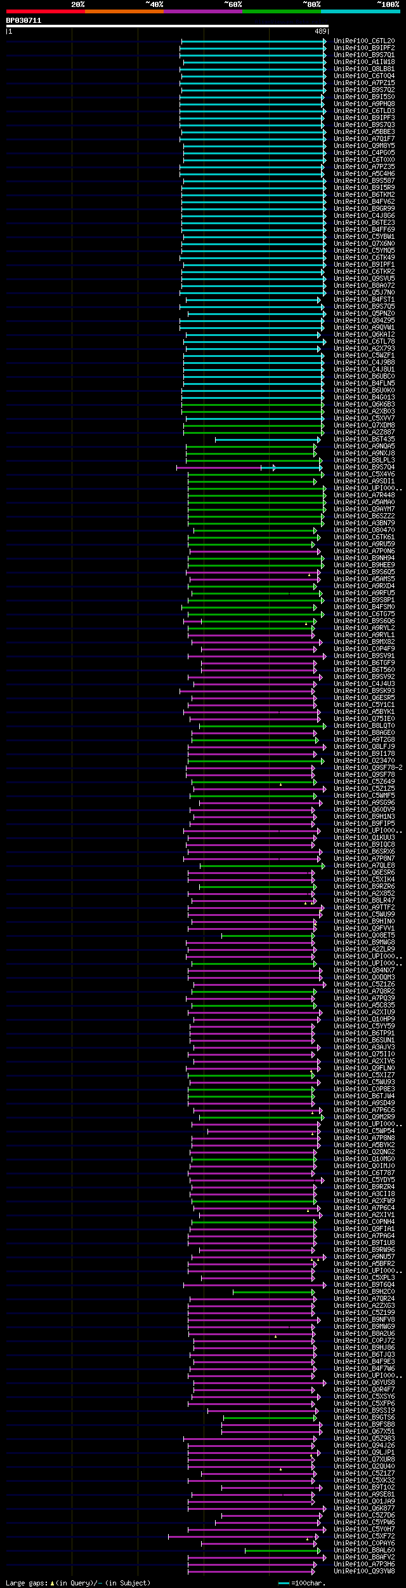Screen dimensions: 406x1588
Task: Click the short green alignment bar for UniRef100_B9H2C0
Action: coord(273,1292)
